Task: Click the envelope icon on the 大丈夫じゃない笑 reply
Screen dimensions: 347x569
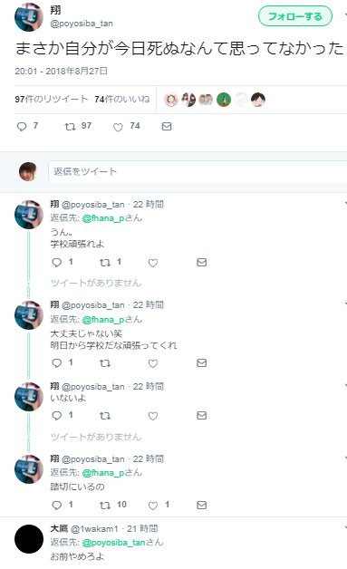Action: tap(201, 363)
